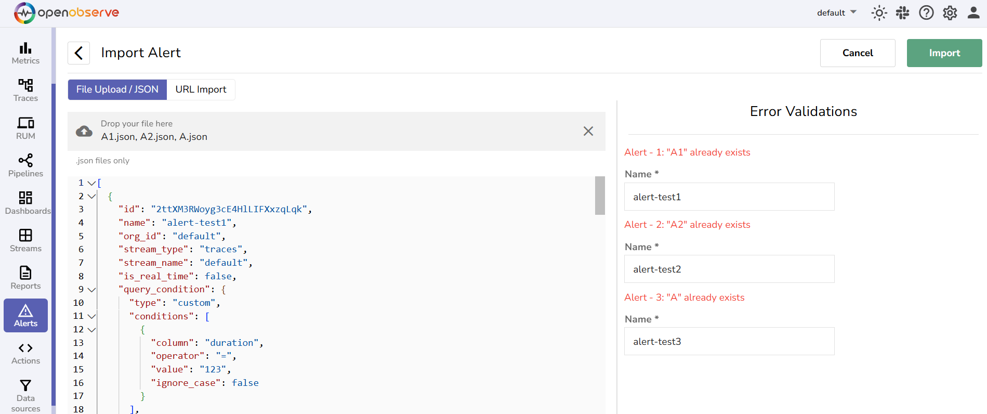The height and width of the screenshot is (414, 987).
Task: Open Streams in the sidebar
Action: [25, 240]
